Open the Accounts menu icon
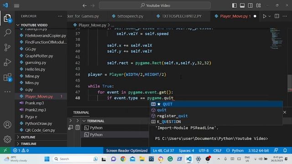 pyautogui.click(x=7, y=124)
